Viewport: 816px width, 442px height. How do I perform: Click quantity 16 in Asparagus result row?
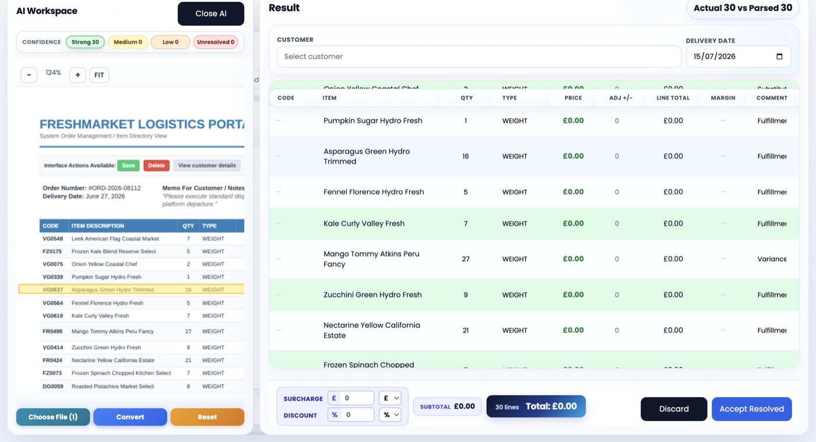pyautogui.click(x=466, y=156)
